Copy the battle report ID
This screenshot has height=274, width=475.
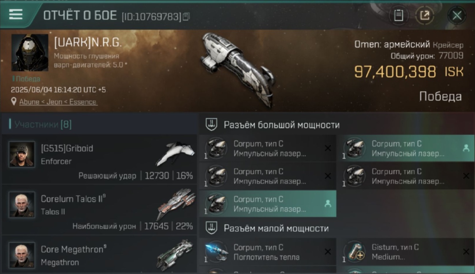click(186, 16)
